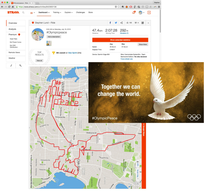Open search with the magnifier icon

click(x=23, y=13)
